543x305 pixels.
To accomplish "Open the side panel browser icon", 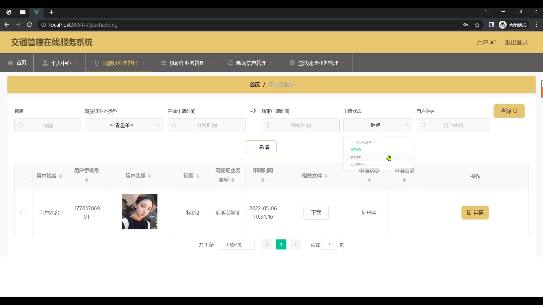I will click(491, 25).
